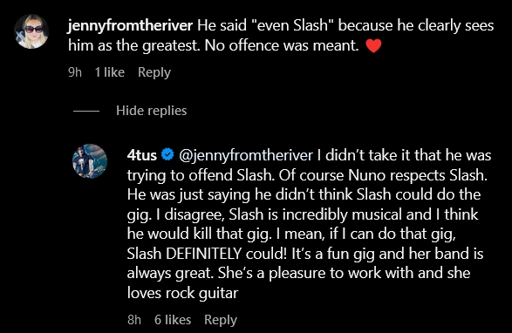Click the line beside Hide replies

(x=86, y=112)
